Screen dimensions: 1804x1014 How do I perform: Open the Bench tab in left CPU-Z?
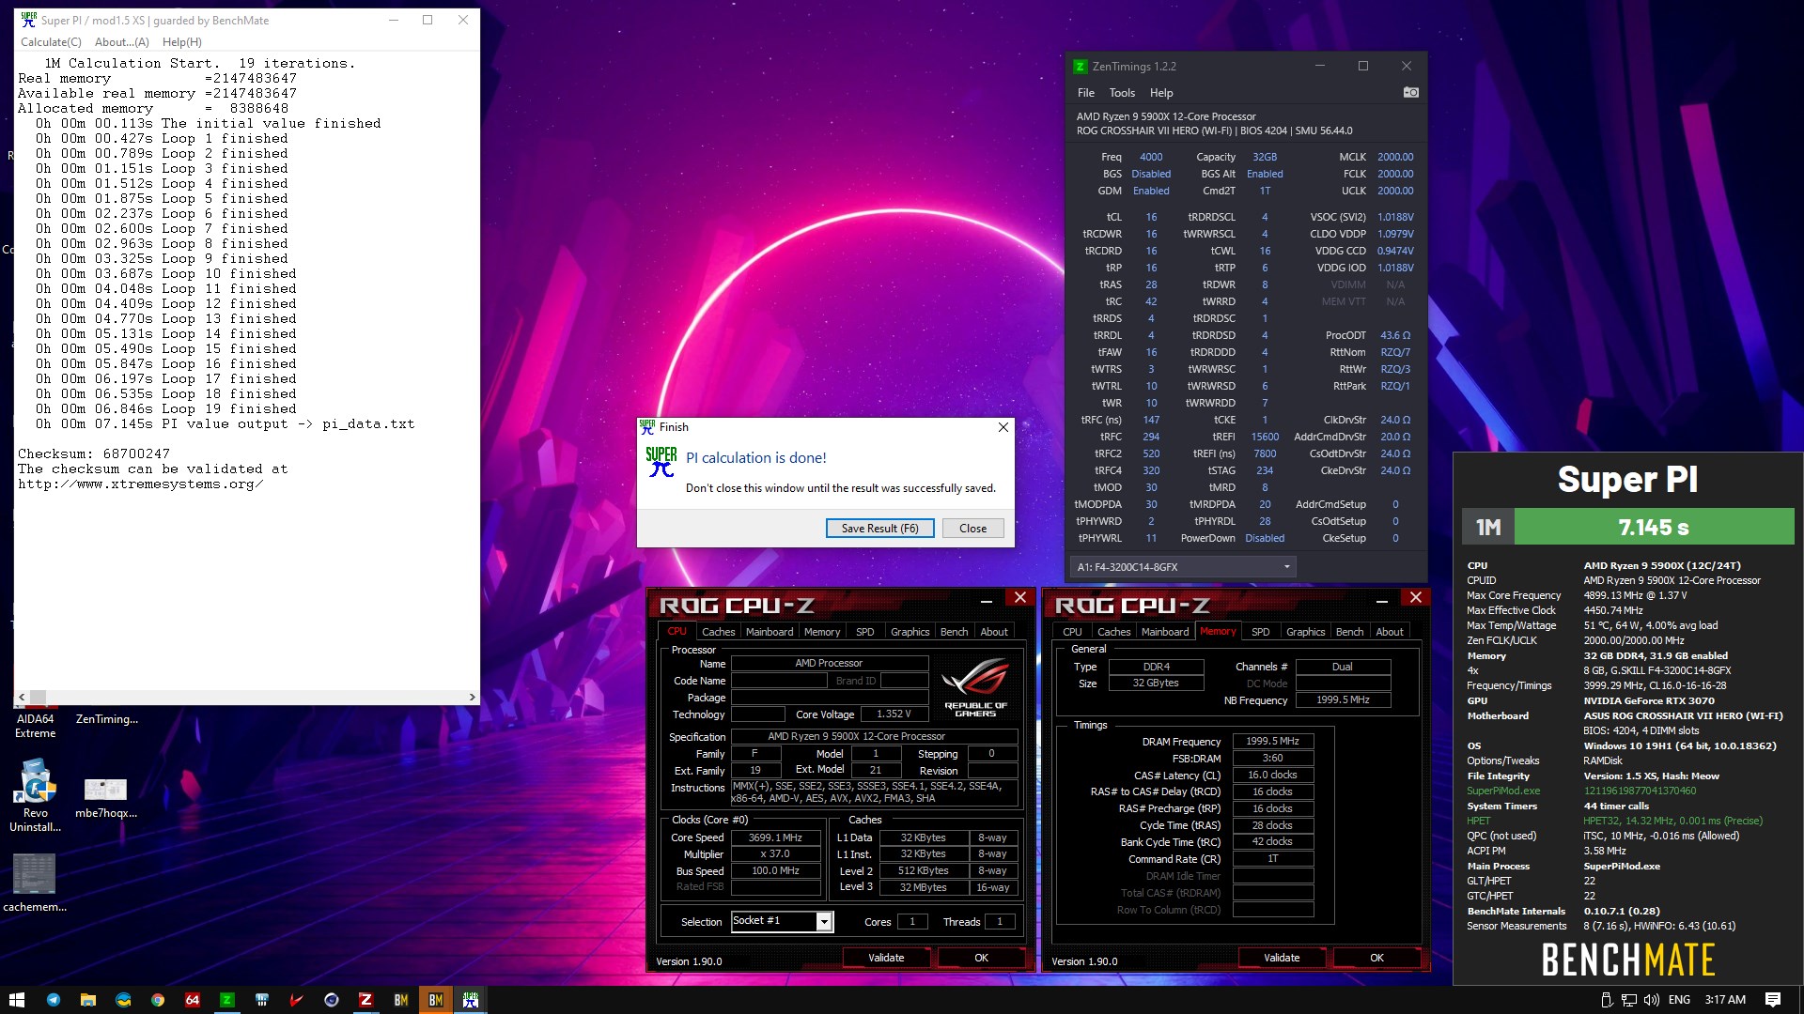click(954, 632)
